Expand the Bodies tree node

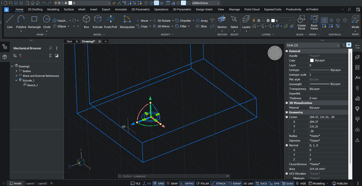click(16, 71)
